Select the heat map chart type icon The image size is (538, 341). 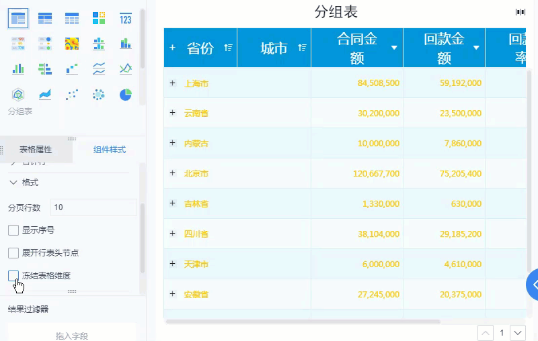click(72, 44)
